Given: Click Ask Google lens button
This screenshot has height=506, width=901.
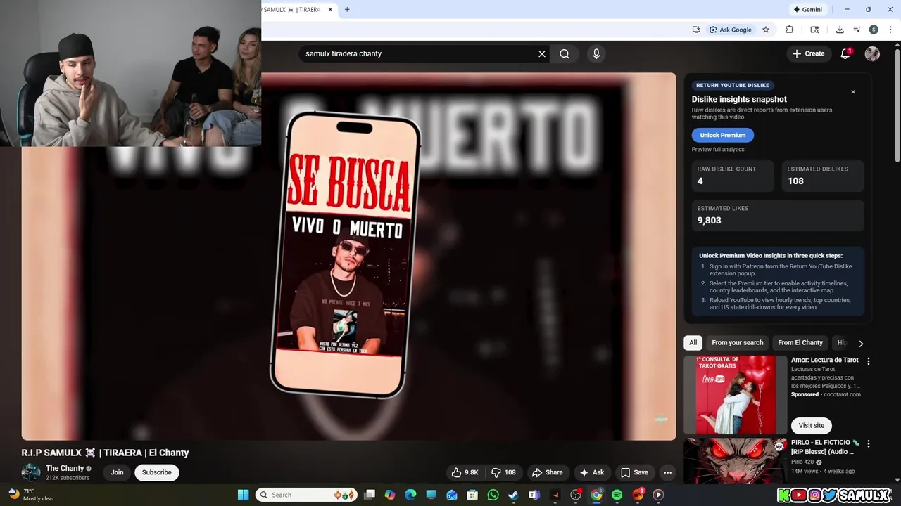Looking at the screenshot, I should click(x=731, y=30).
